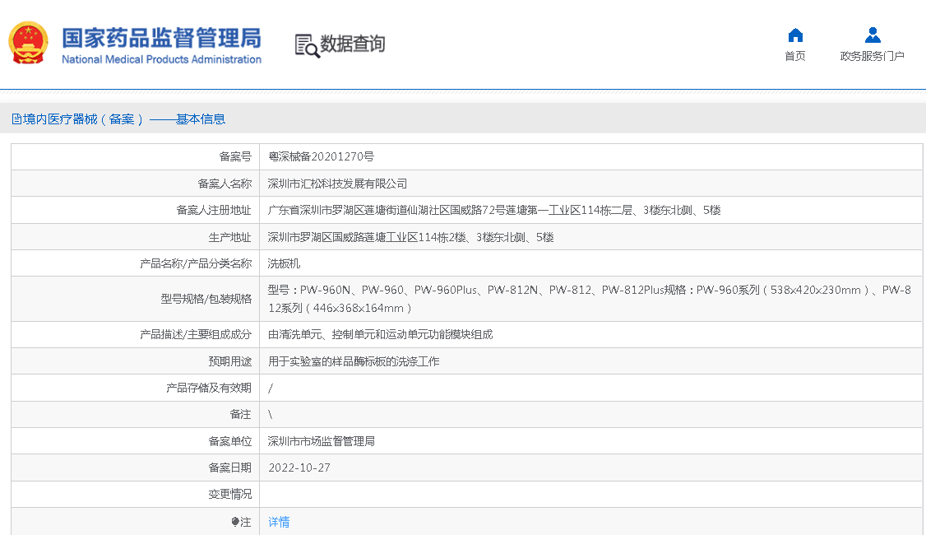The image size is (926, 535).
Task: Click the 国家药品监督管理局 title text
Action: coord(161,38)
